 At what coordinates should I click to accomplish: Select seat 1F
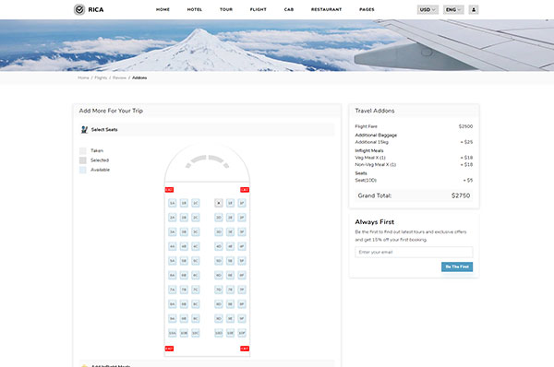(242, 203)
